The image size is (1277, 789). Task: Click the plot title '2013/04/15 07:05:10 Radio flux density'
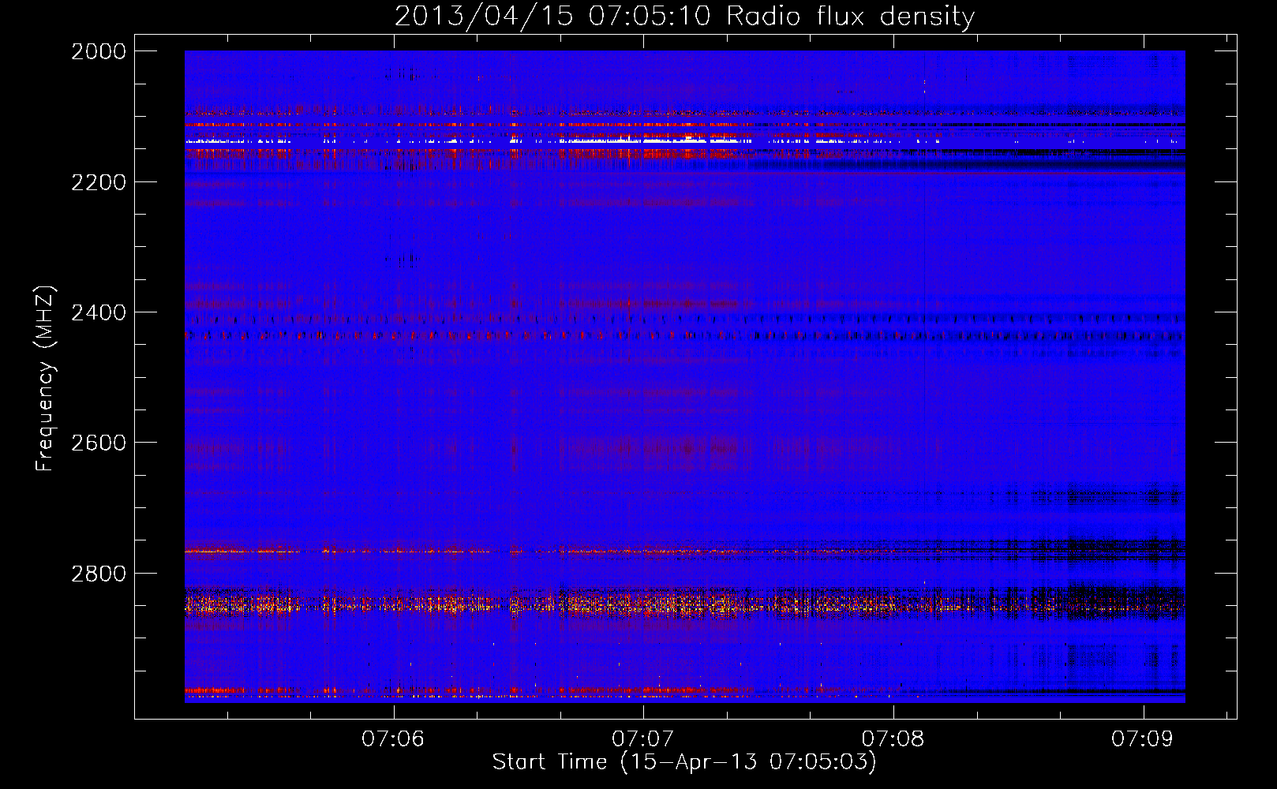pyautogui.click(x=684, y=16)
